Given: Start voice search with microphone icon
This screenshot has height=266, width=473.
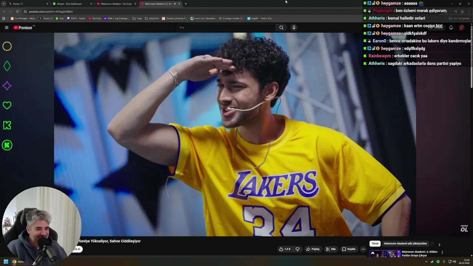Looking at the screenshot, I should coord(294,27).
